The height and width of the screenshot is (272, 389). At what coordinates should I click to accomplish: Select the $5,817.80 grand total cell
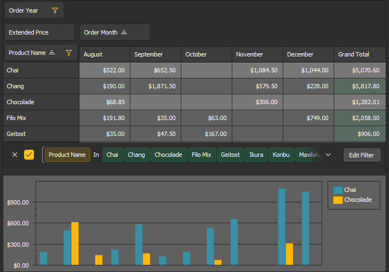pyautogui.click(x=360, y=86)
